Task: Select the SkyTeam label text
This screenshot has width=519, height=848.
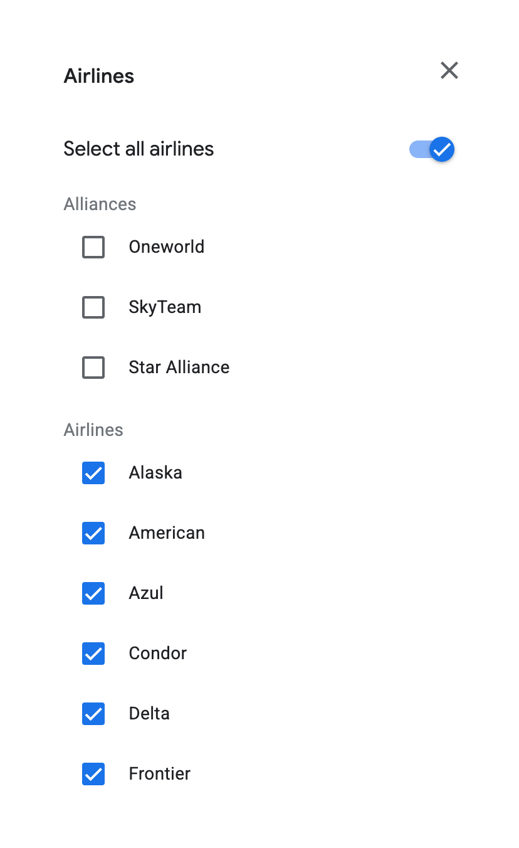Action: pos(165,307)
